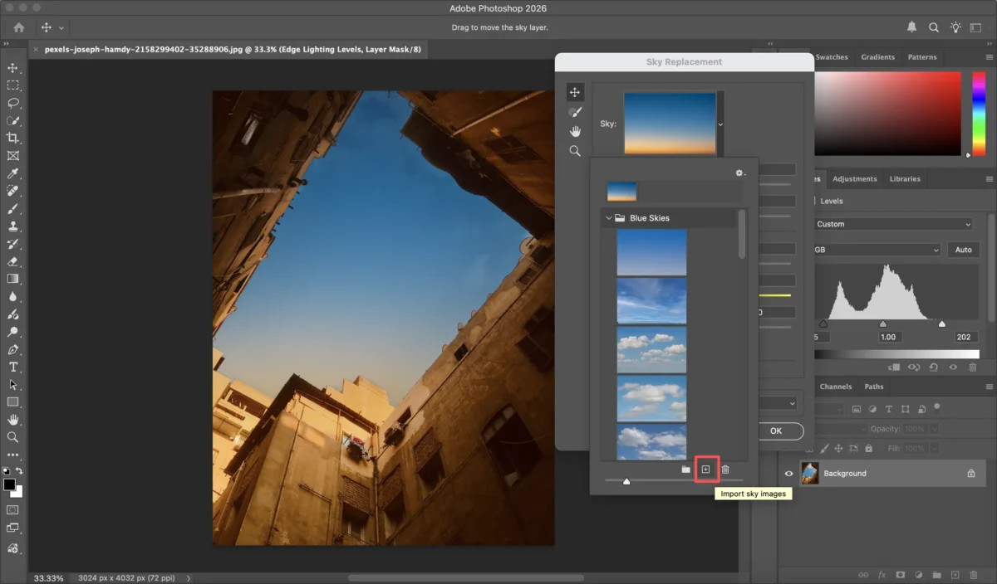Open sky presets gear menu
997x584 pixels.
tap(739, 173)
